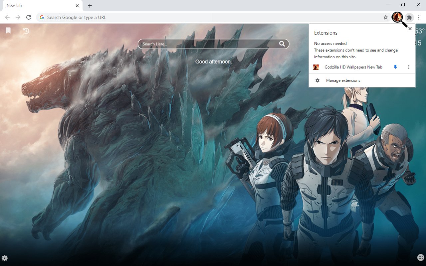Screen dimensions: 426x266
Task: Open a new tab with the plus button
Action: [90, 6]
